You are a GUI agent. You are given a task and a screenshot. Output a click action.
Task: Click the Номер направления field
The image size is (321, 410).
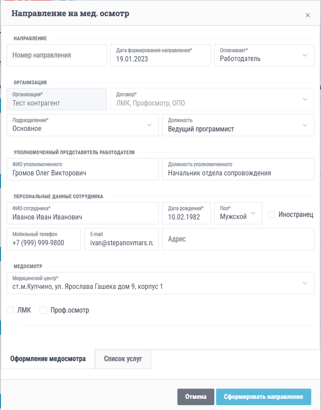[x=57, y=55]
